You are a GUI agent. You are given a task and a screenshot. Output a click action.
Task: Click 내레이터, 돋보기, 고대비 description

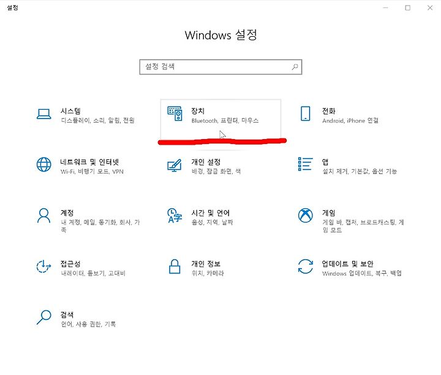pos(93,273)
